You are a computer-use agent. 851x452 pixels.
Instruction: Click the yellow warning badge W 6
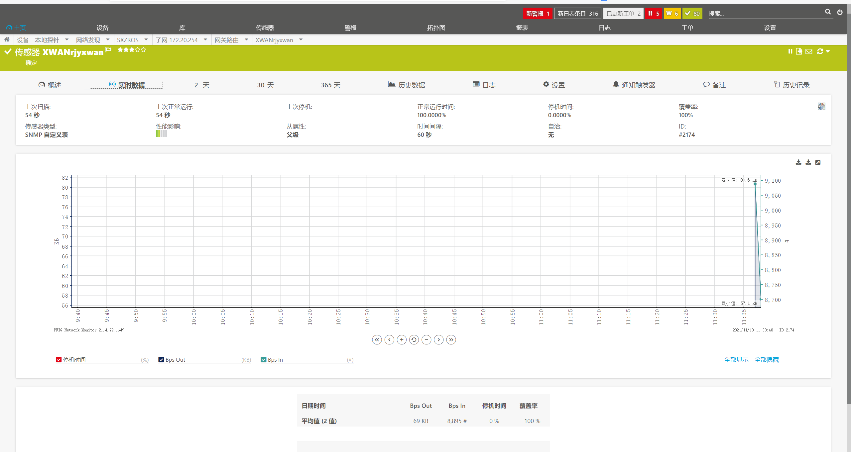(672, 14)
